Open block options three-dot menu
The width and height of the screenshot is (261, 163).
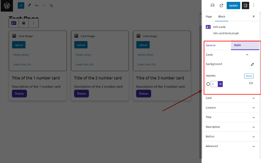pyautogui.click(x=33, y=23)
